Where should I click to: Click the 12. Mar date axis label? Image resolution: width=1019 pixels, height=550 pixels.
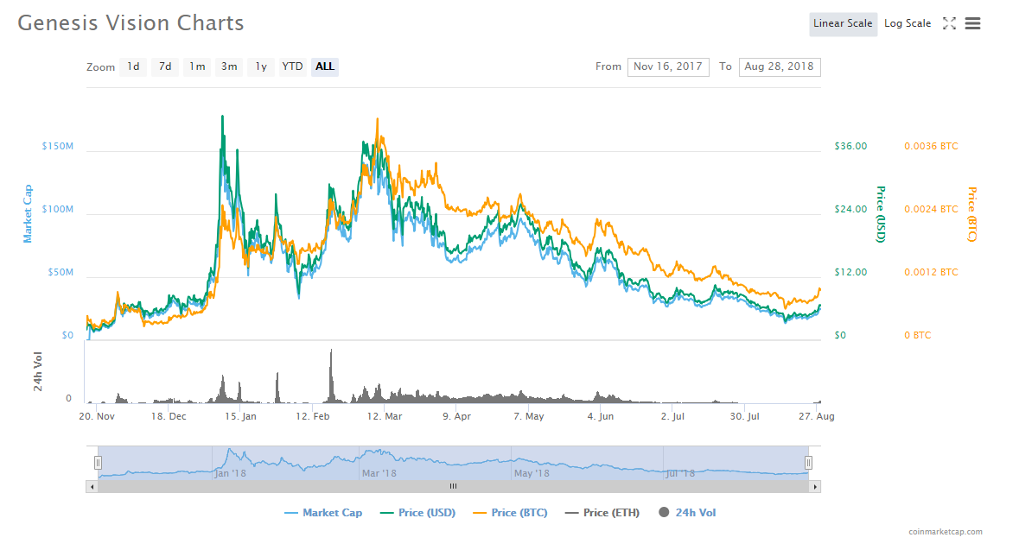click(x=385, y=416)
